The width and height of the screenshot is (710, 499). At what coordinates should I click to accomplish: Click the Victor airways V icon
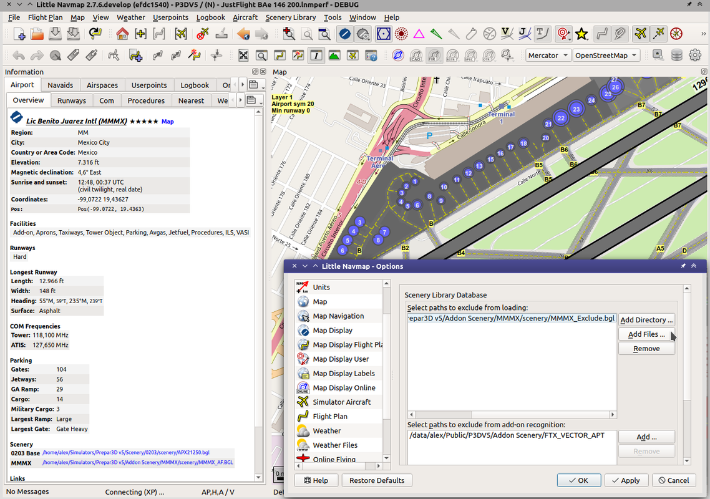click(x=507, y=34)
